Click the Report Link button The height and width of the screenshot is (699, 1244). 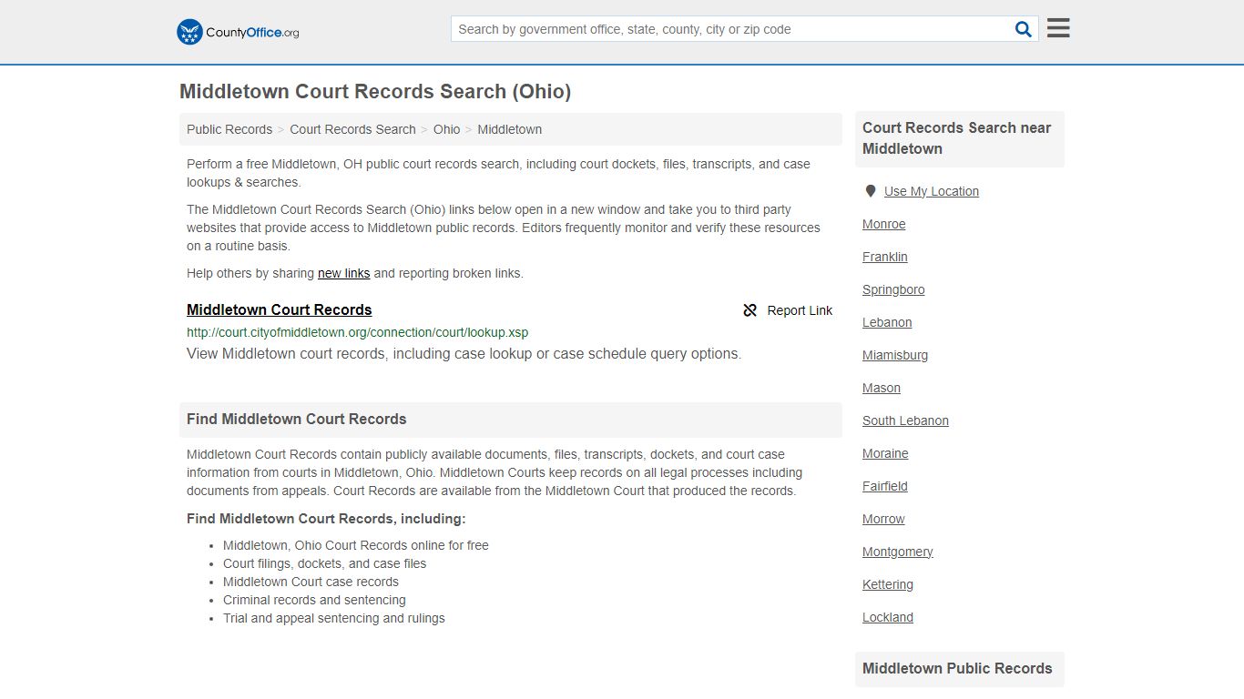[788, 310]
